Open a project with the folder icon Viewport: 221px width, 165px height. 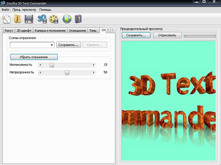point(17,19)
